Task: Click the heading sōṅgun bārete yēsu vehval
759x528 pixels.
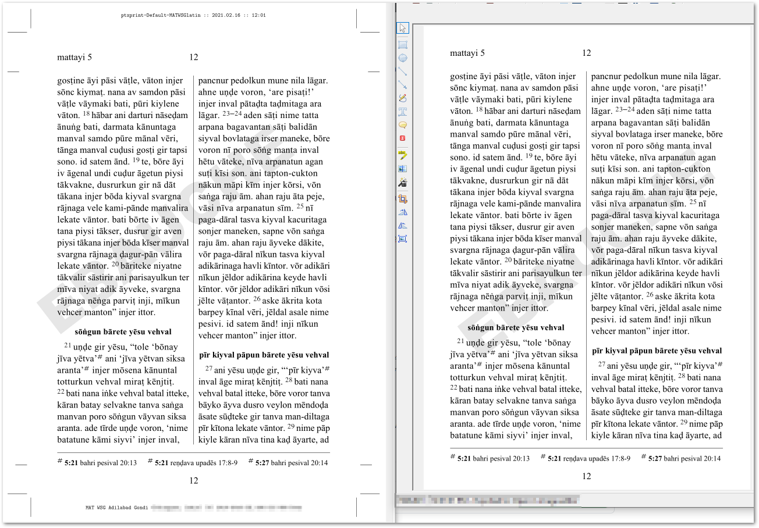Action: pyautogui.click(x=516, y=327)
